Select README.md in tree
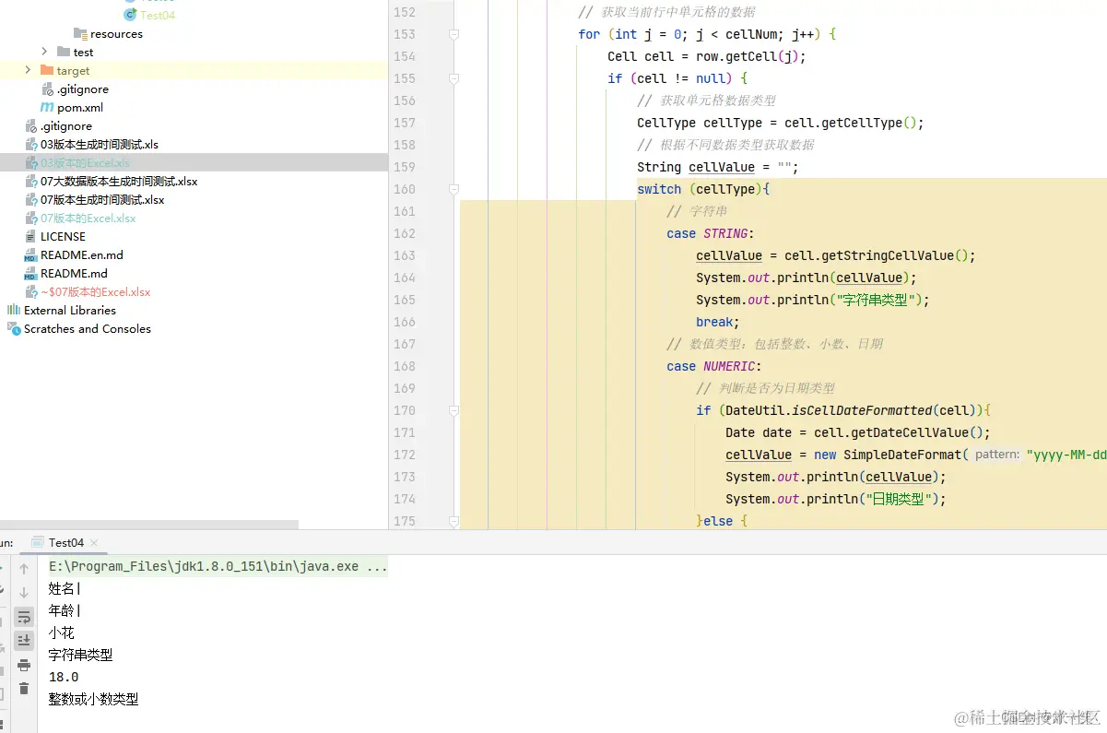 coord(74,274)
